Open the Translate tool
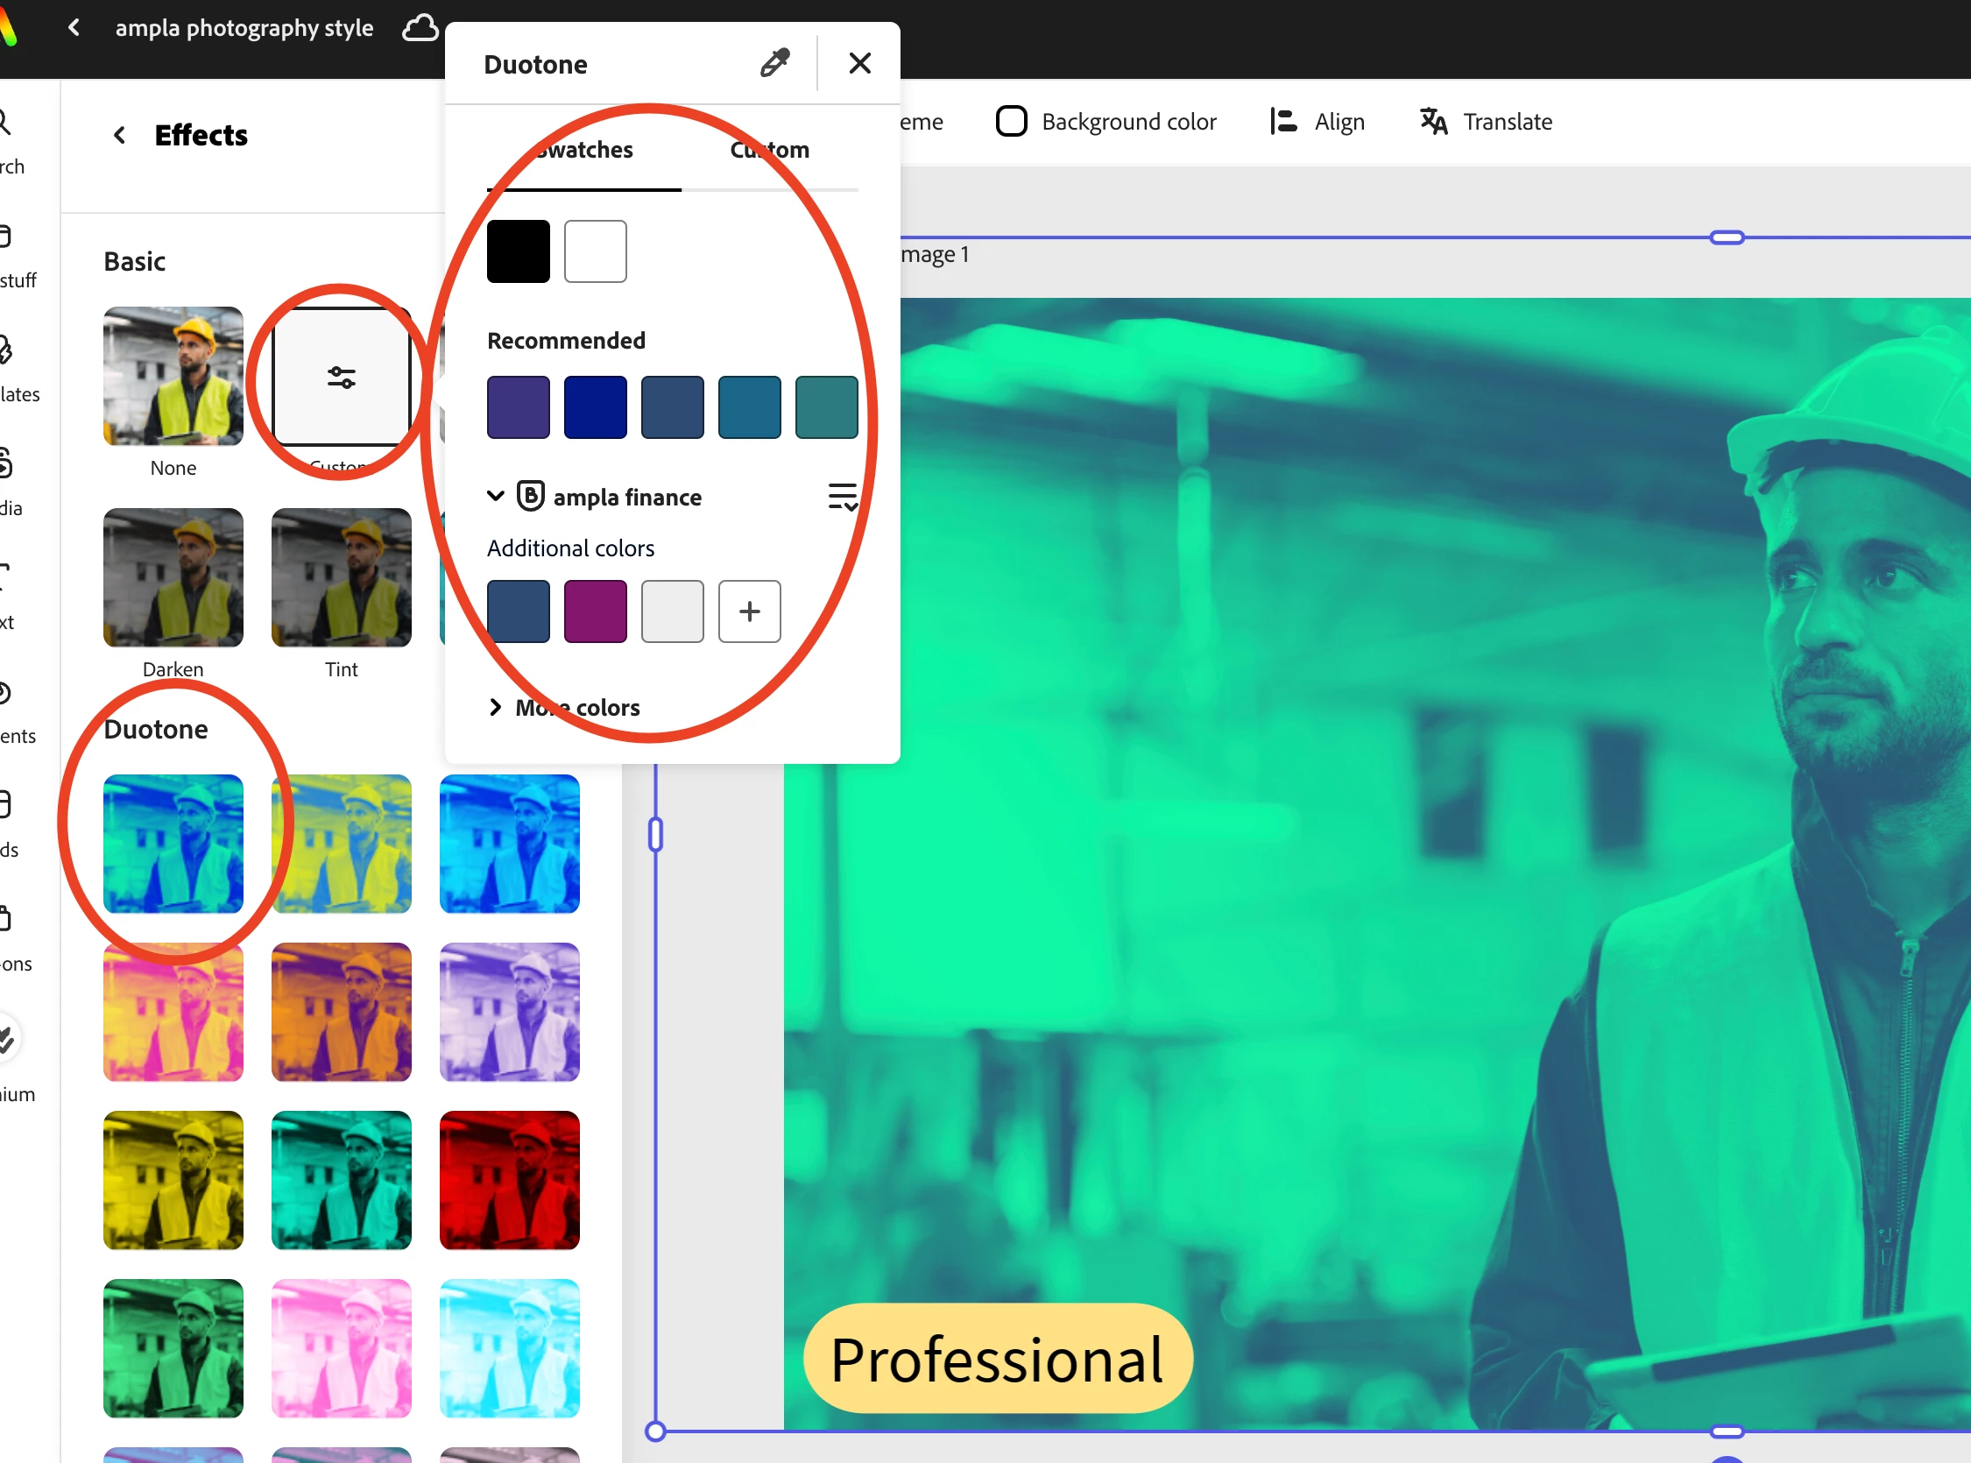This screenshot has width=1971, height=1463. (x=1486, y=121)
